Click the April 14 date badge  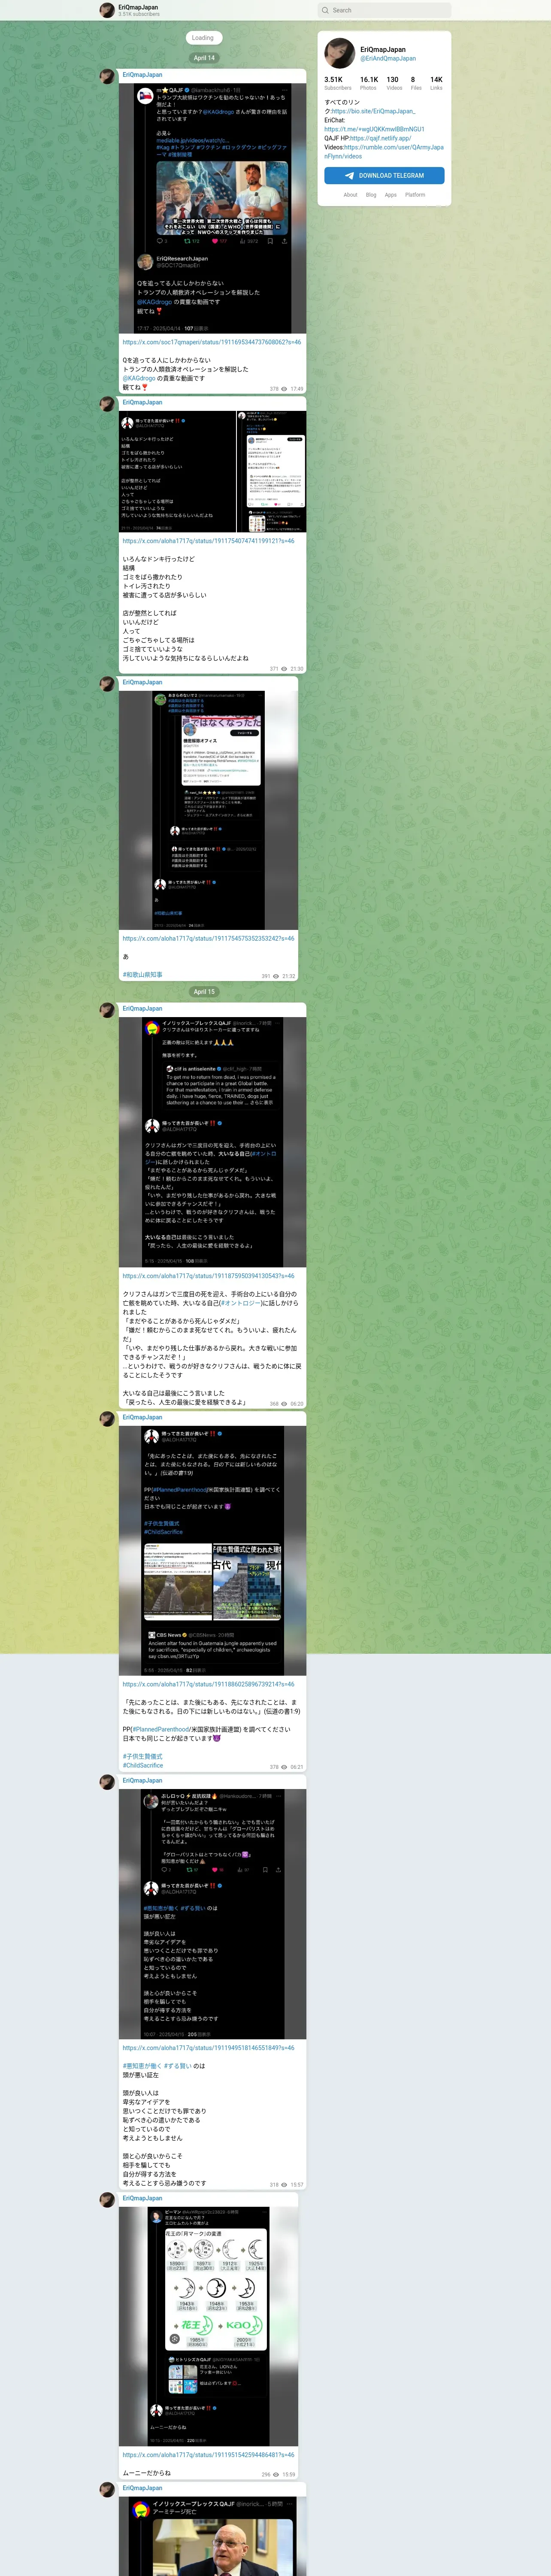(204, 58)
